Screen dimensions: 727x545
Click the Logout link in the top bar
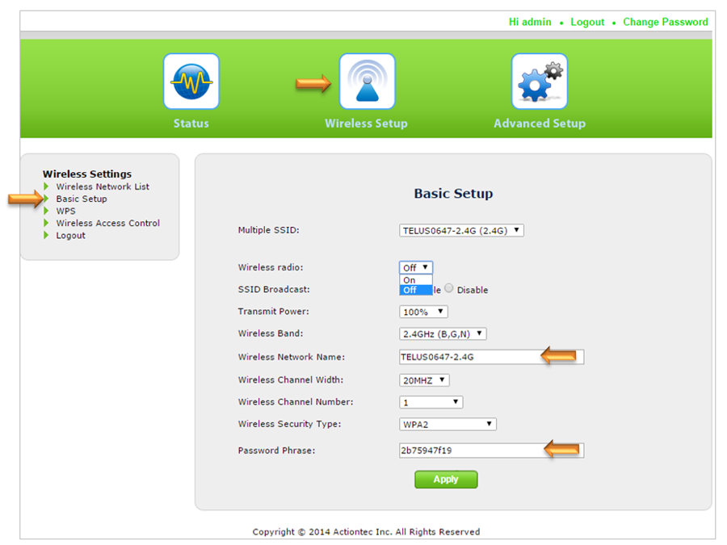[587, 23]
